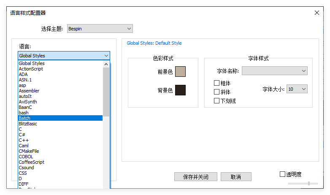Close the 语言样式配置器 dialog
The image size is (330, 195).
click(x=317, y=13)
